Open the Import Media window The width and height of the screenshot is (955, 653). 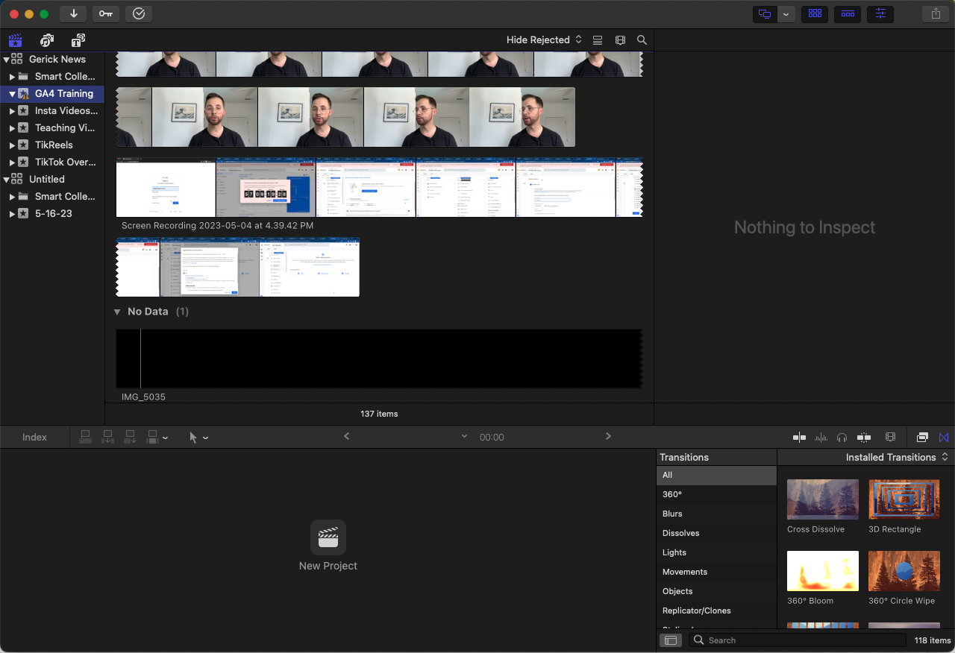coord(73,14)
